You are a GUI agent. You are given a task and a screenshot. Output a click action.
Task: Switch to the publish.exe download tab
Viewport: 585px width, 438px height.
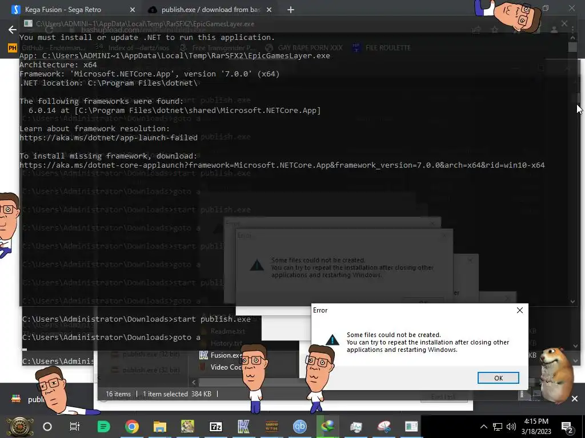pos(211,10)
